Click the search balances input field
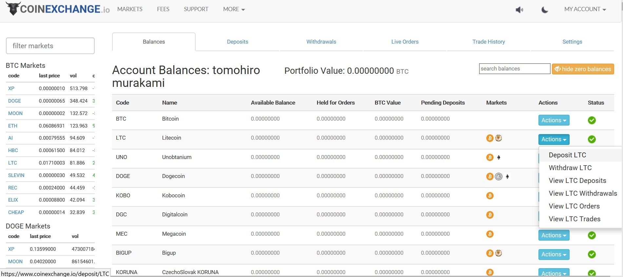 click(515, 69)
